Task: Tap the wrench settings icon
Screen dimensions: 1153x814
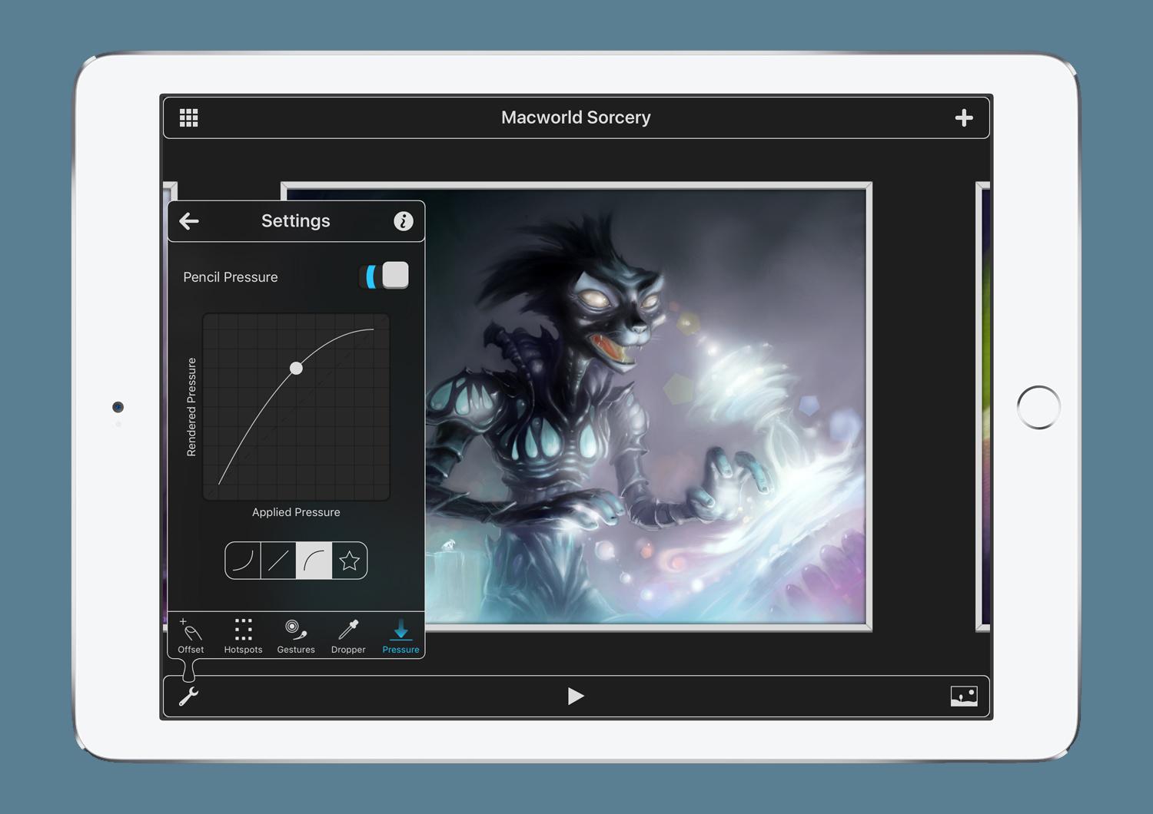Action: (189, 697)
